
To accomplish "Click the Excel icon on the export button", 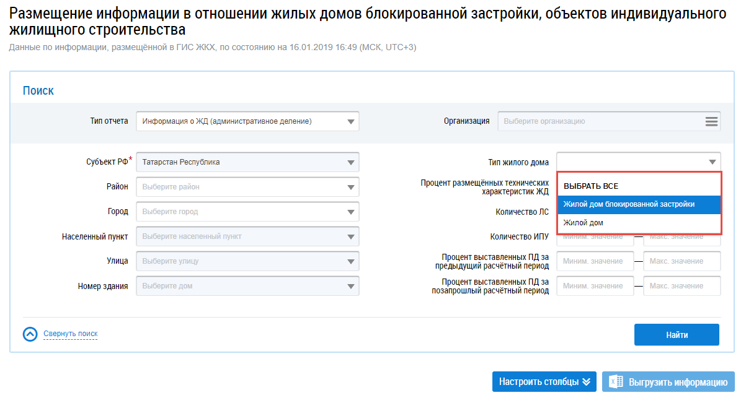I will click(x=616, y=382).
